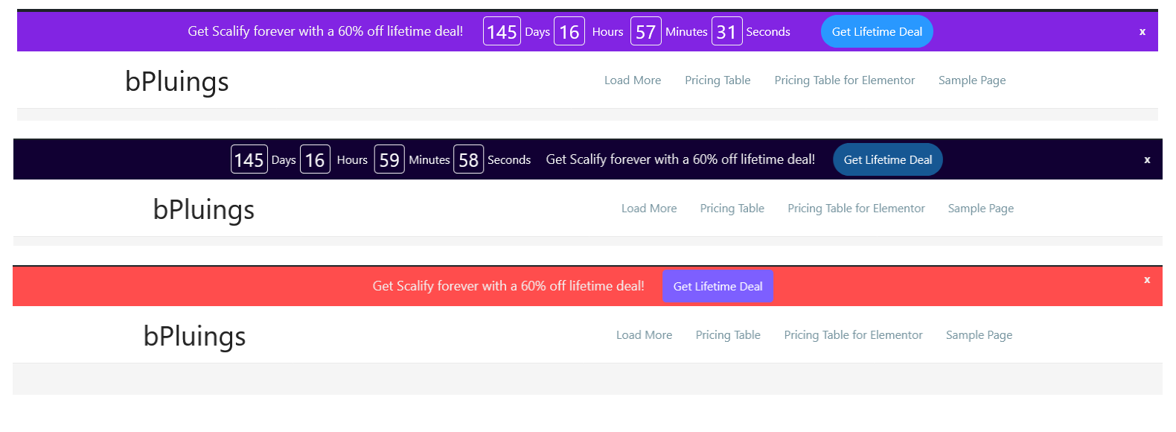Click the 145 Days counter on purple banner
The width and height of the screenshot is (1176, 432).
(502, 31)
